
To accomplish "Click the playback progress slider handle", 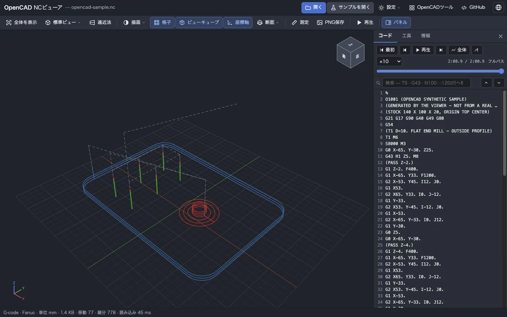I will point(501,71).
